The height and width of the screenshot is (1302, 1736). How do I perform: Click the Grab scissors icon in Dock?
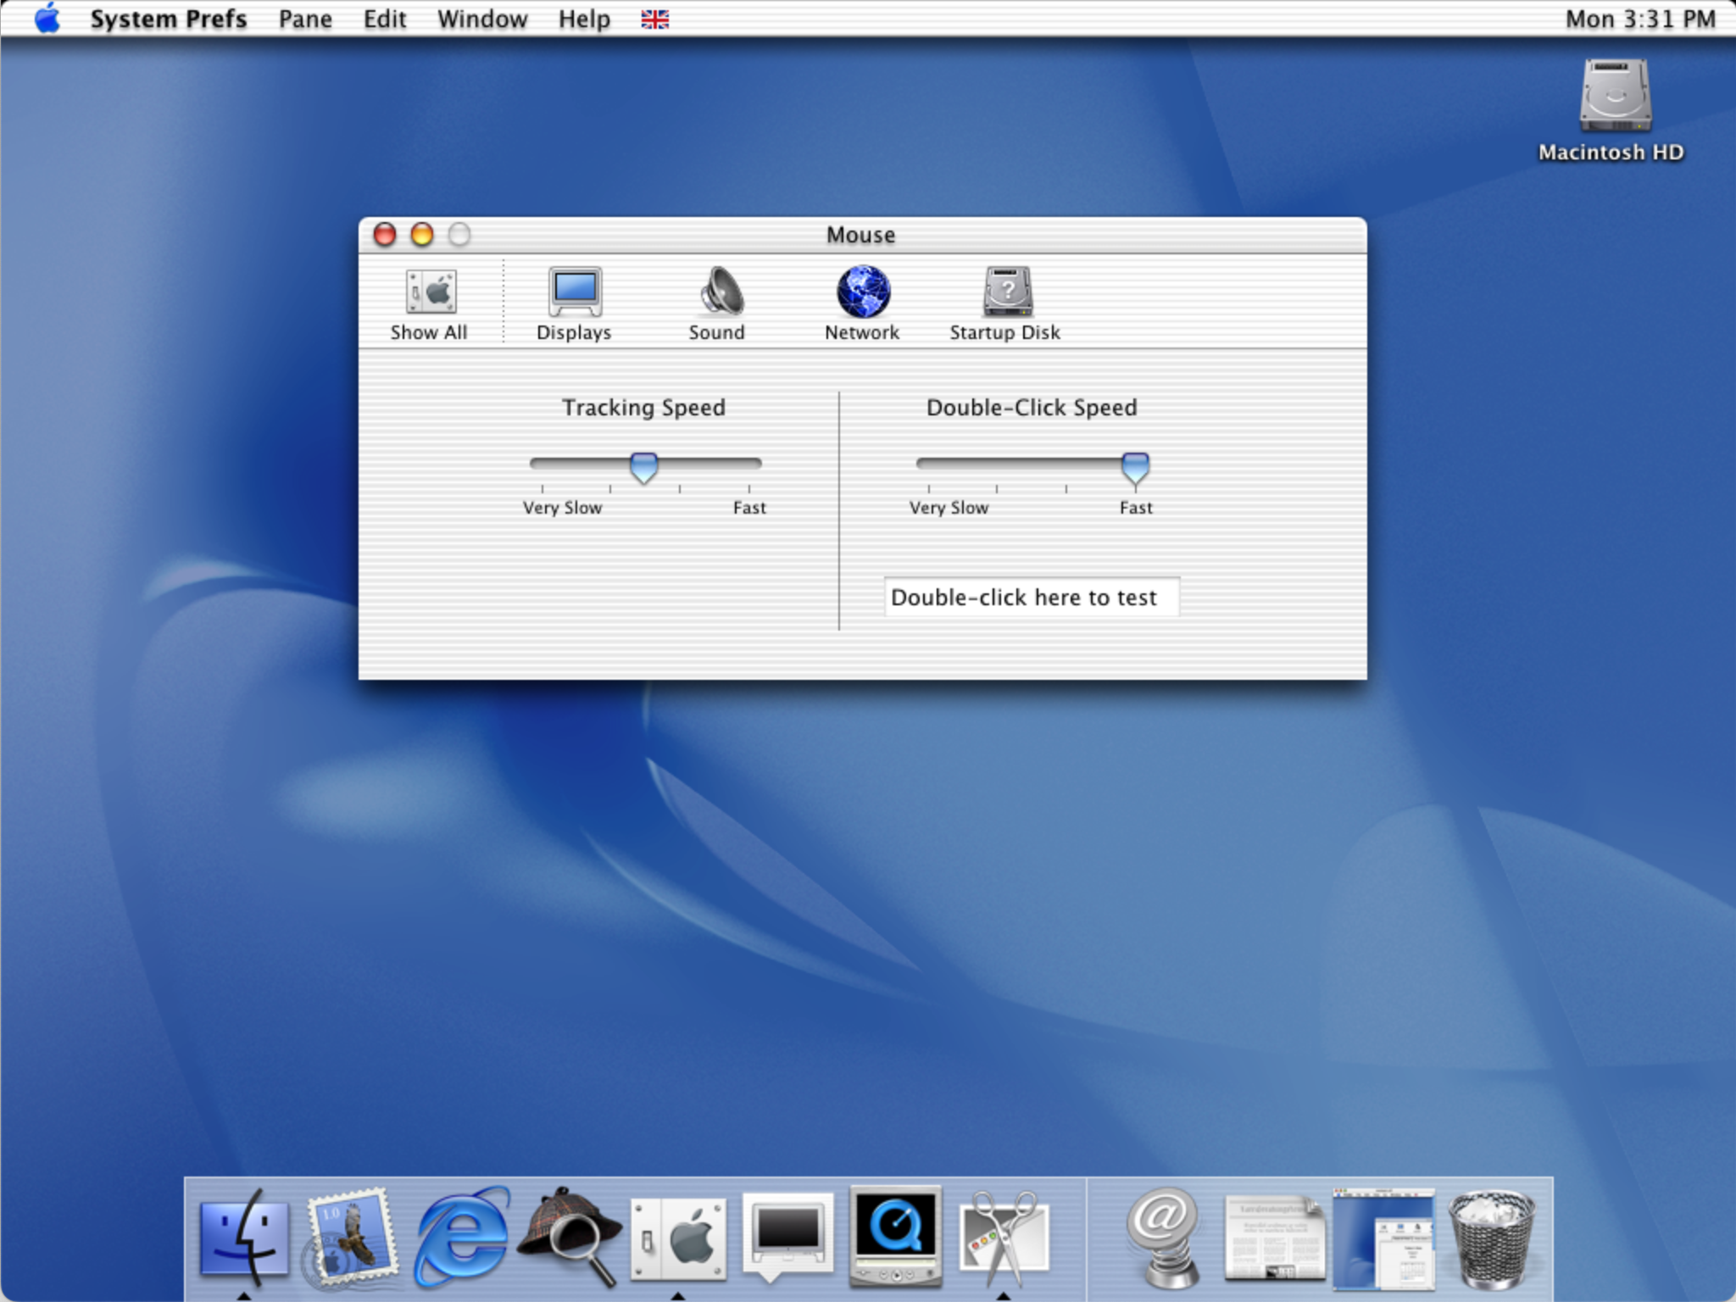click(1004, 1239)
